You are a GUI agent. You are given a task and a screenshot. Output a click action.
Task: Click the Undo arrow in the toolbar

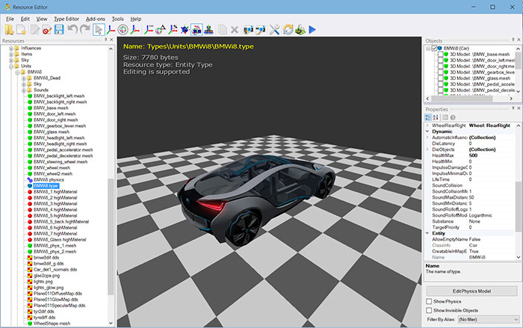(72, 30)
